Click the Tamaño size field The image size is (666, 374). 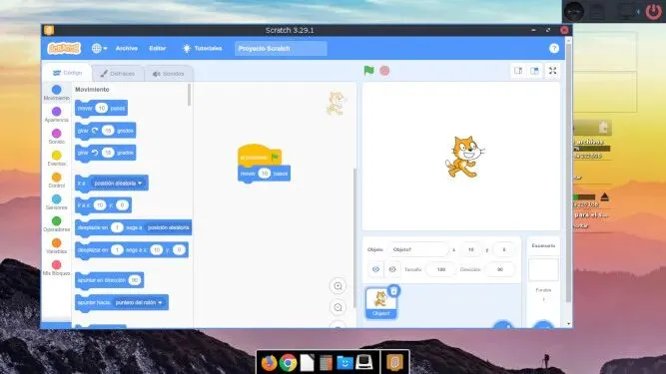pyautogui.click(x=441, y=269)
